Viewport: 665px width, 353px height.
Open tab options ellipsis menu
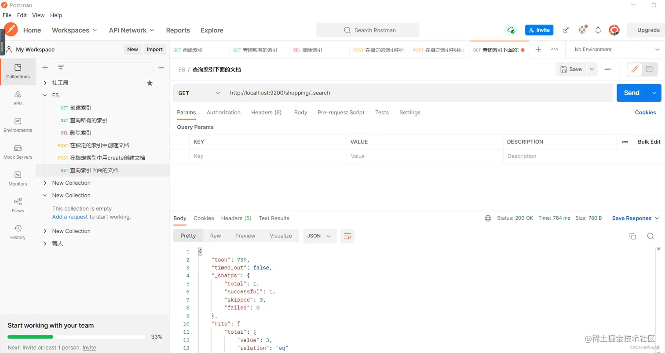point(555,49)
